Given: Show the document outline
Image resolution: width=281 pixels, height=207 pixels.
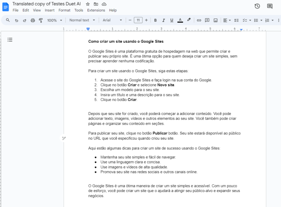Looking at the screenshot, I should 10,40.
